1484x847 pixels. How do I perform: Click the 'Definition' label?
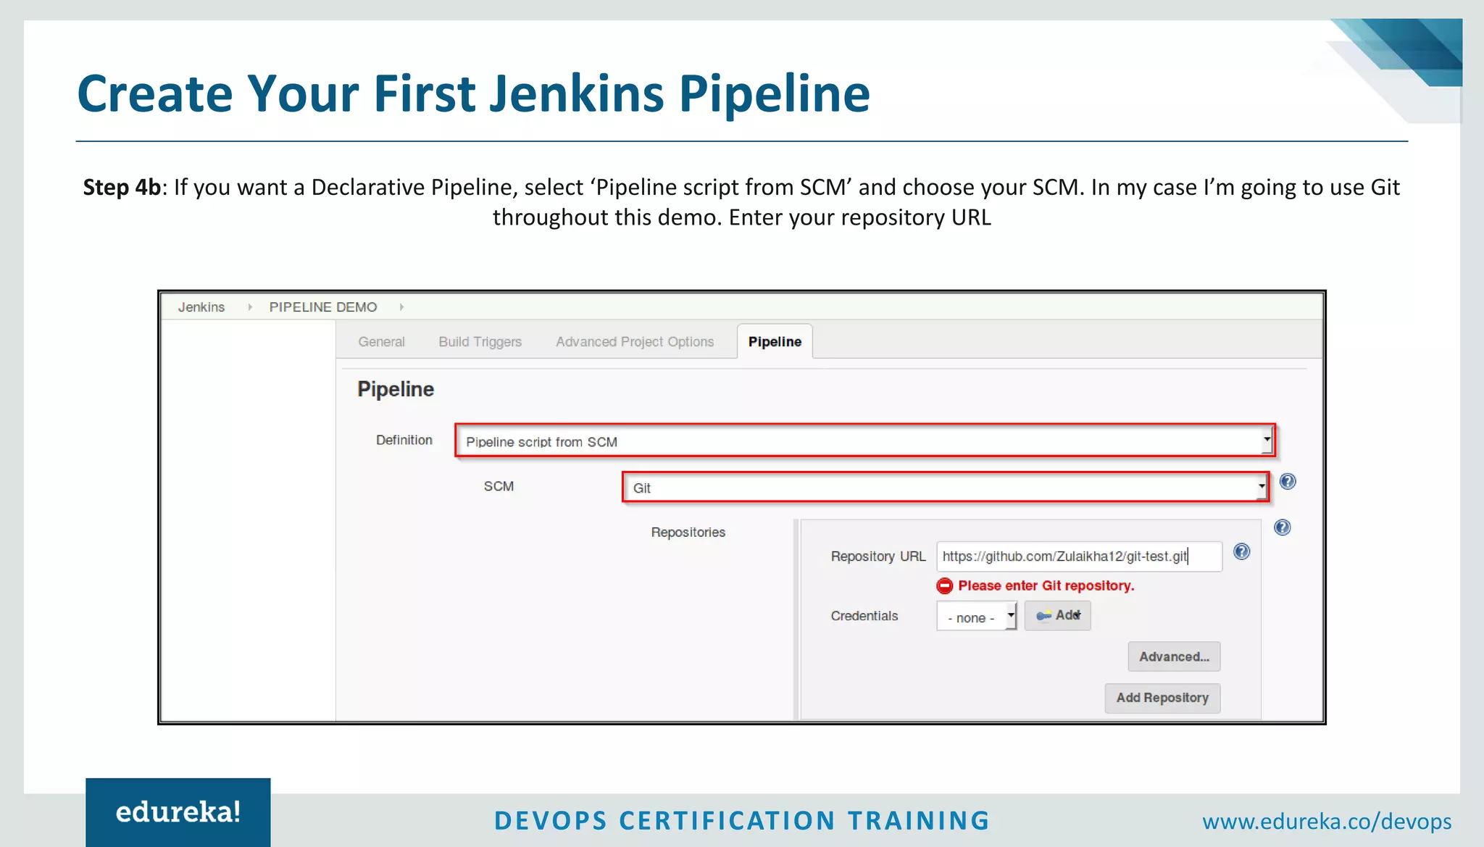click(404, 440)
